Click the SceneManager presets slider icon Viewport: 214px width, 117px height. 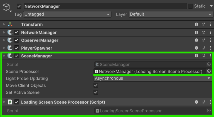coord(203,56)
